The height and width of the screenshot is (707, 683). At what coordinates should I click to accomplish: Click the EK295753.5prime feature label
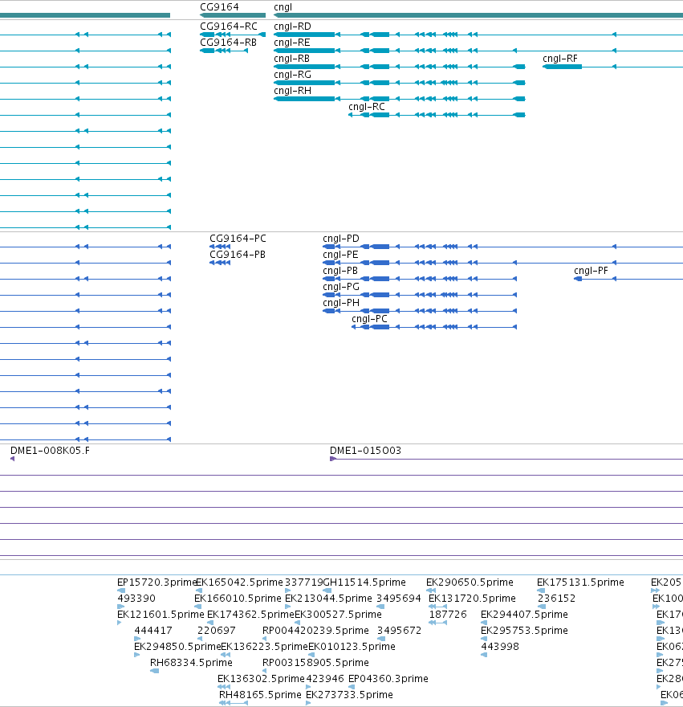tap(524, 631)
